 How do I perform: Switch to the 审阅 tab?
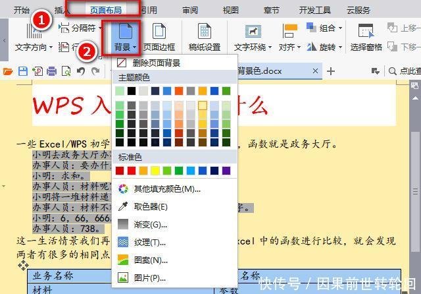tap(190, 11)
